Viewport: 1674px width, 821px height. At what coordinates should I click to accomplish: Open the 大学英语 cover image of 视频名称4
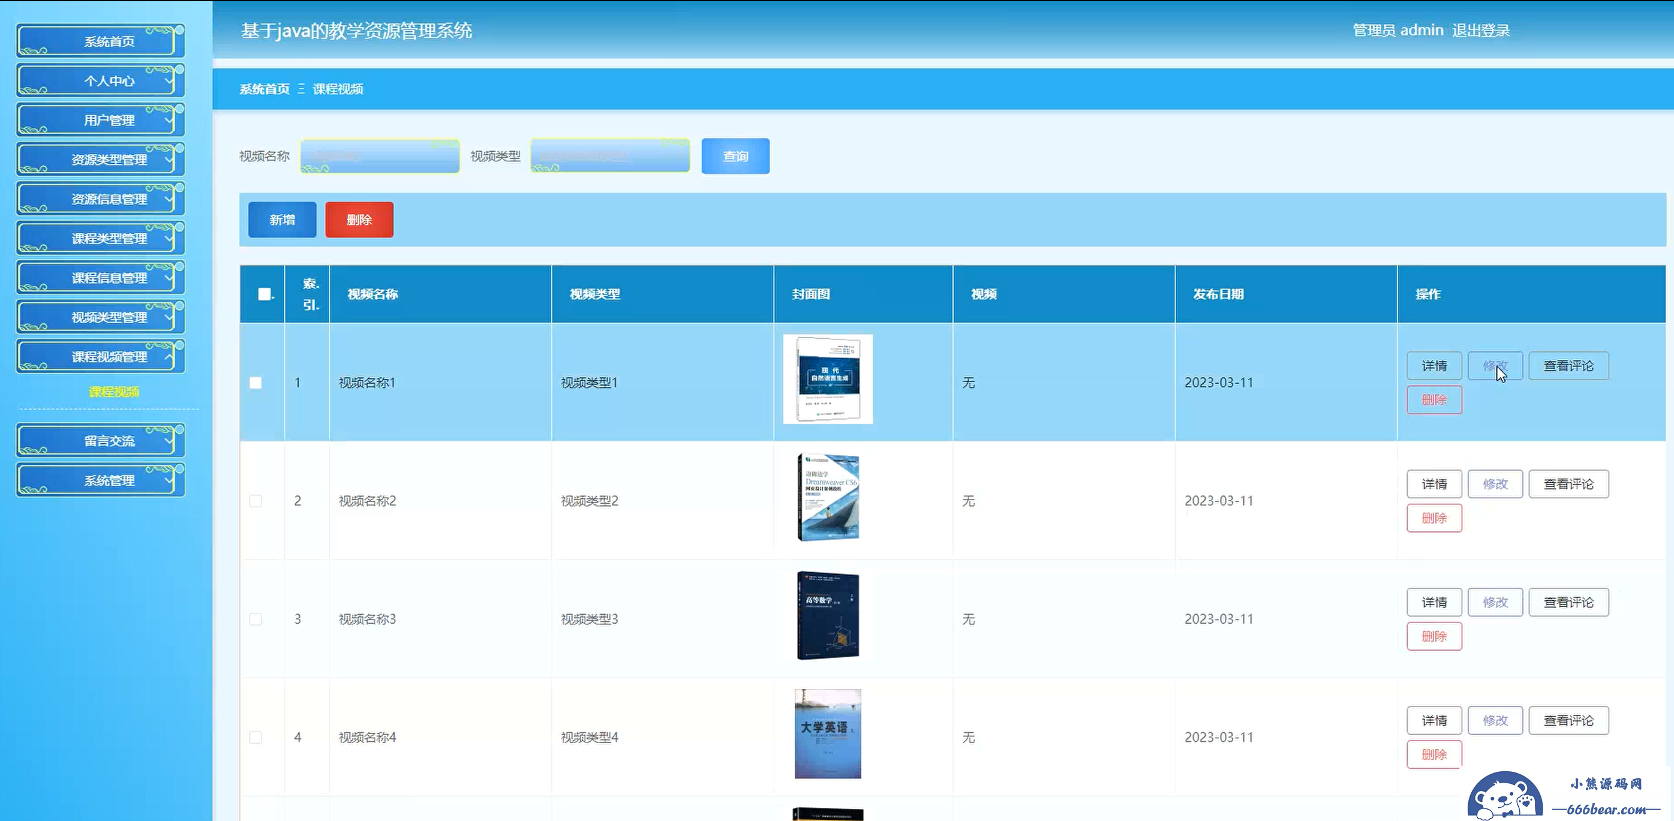coord(828,734)
